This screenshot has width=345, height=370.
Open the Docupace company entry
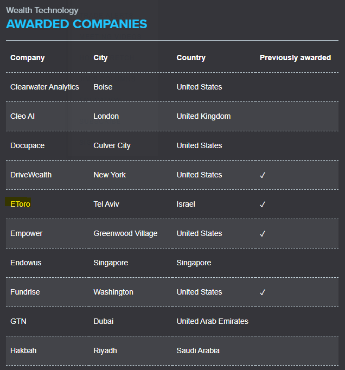27,145
